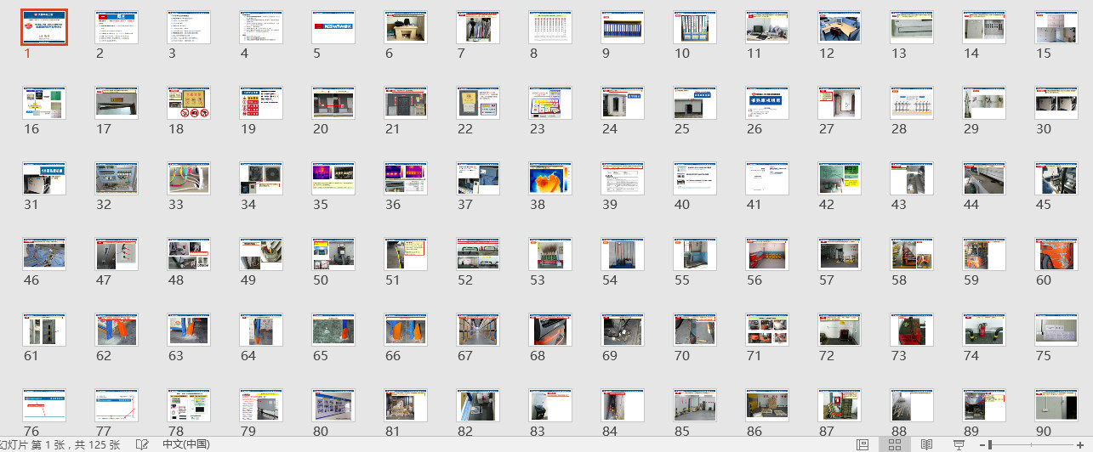Click the 中文(中国) language indicator

[186, 444]
